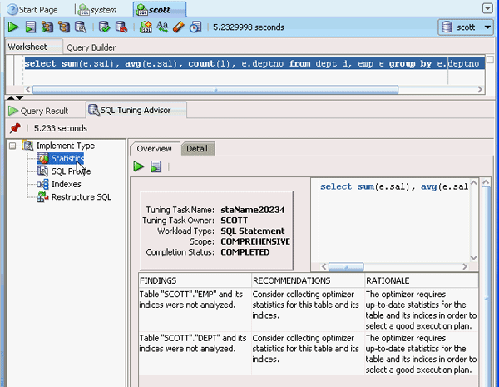Viewport: 499px width, 387px height.
Task: Switch to the Start Page tab
Action: point(32,10)
